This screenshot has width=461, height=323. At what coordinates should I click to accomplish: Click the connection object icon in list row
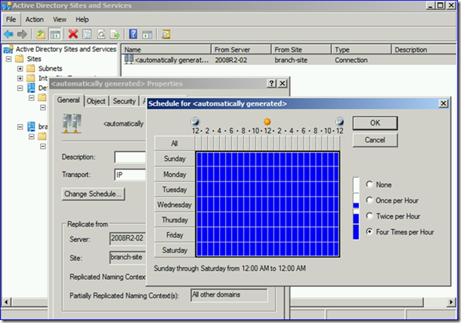[128, 60]
